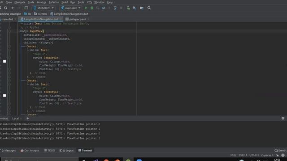Screen dimensions: 287x161
Task: Open the Navigate menu
Action: (x=20, y=2)
